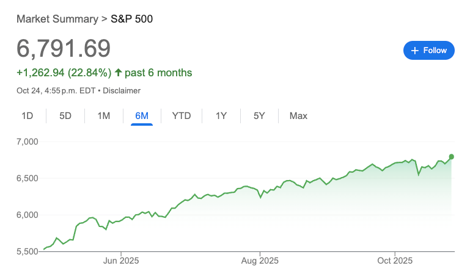Click the green endpoint dot on chart
The image size is (470, 274).
point(452,157)
